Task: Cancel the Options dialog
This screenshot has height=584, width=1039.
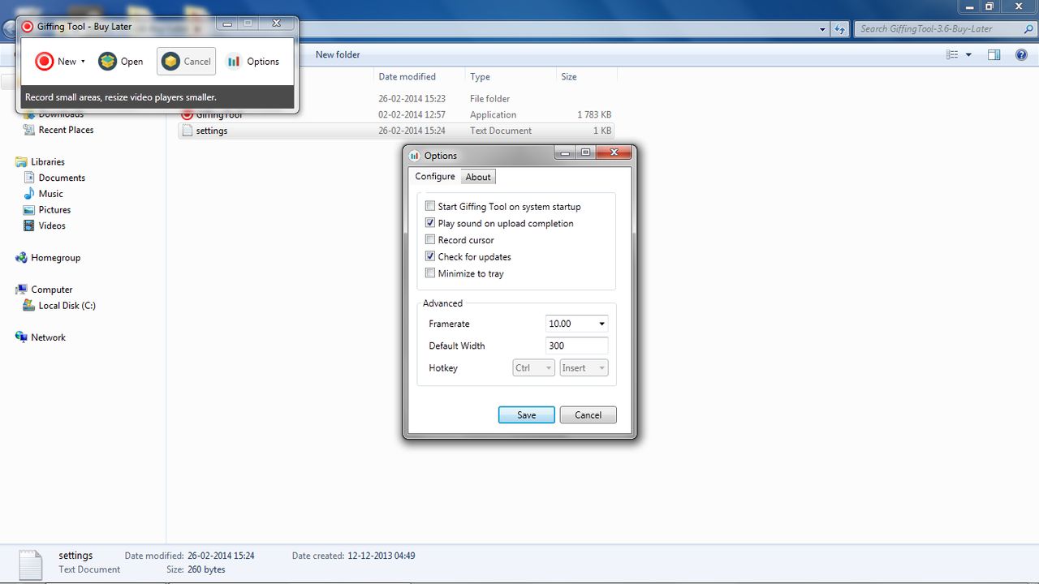Action: tap(588, 414)
